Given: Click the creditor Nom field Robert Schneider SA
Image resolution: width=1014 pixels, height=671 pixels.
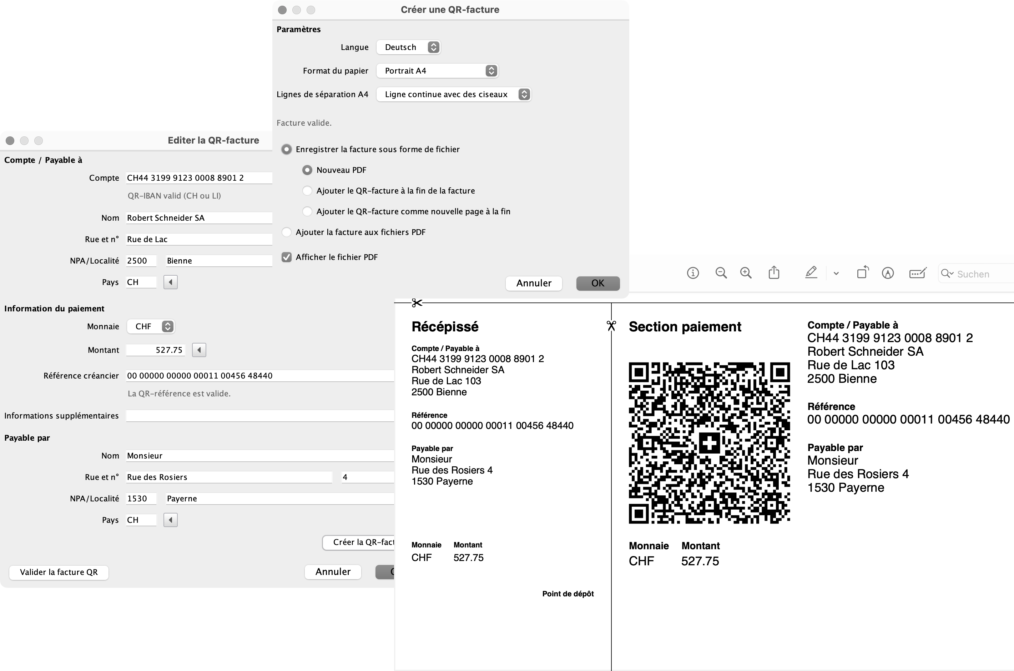Looking at the screenshot, I should point(199,218).
